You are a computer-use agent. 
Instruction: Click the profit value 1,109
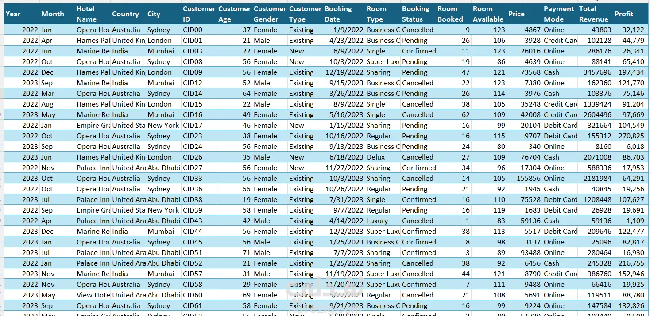pyautogui.click(x=631, y=221)
